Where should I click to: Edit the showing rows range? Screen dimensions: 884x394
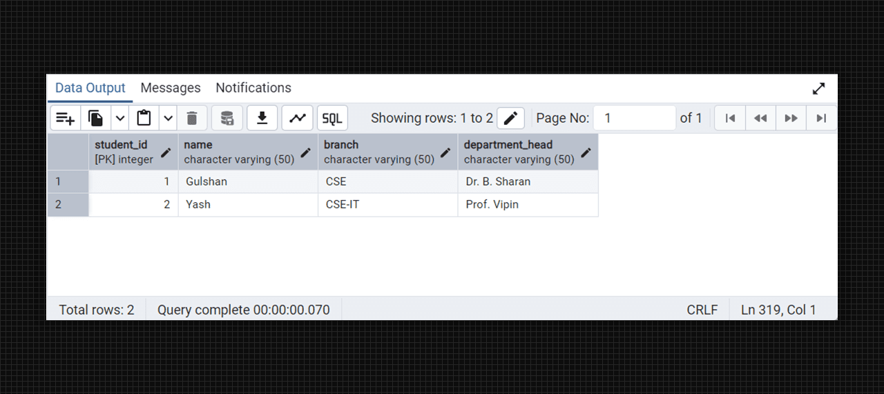point(510,118)
